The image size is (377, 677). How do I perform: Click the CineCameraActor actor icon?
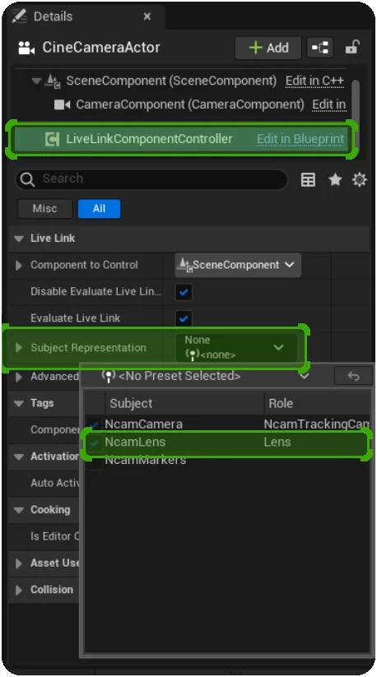pos(26,48)
